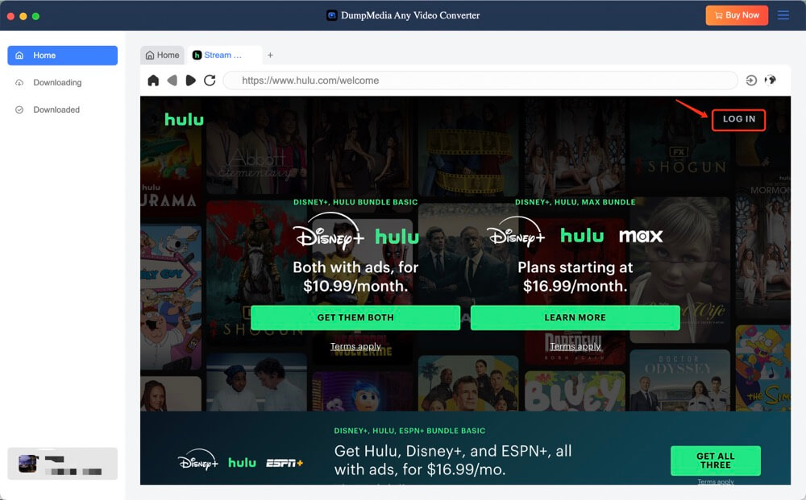
Task: Switch to the Home browser tab
Action: coord(163,55)
